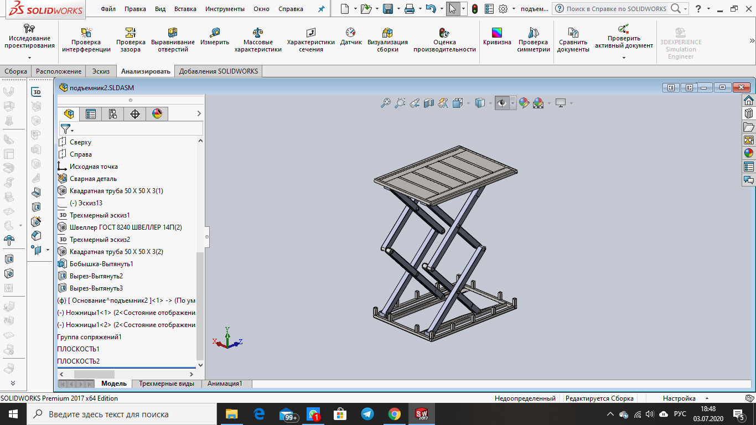Open the Анимация1 tab
Screen dimensions: 756x425
coord(225,383)
